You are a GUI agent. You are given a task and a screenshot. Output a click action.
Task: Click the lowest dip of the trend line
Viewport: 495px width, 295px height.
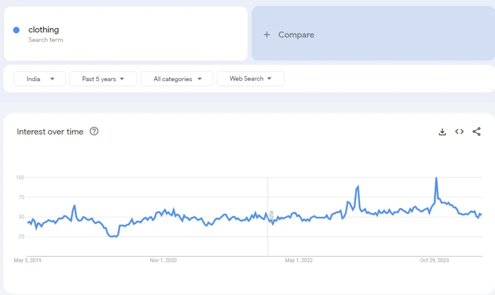point(114,237)
